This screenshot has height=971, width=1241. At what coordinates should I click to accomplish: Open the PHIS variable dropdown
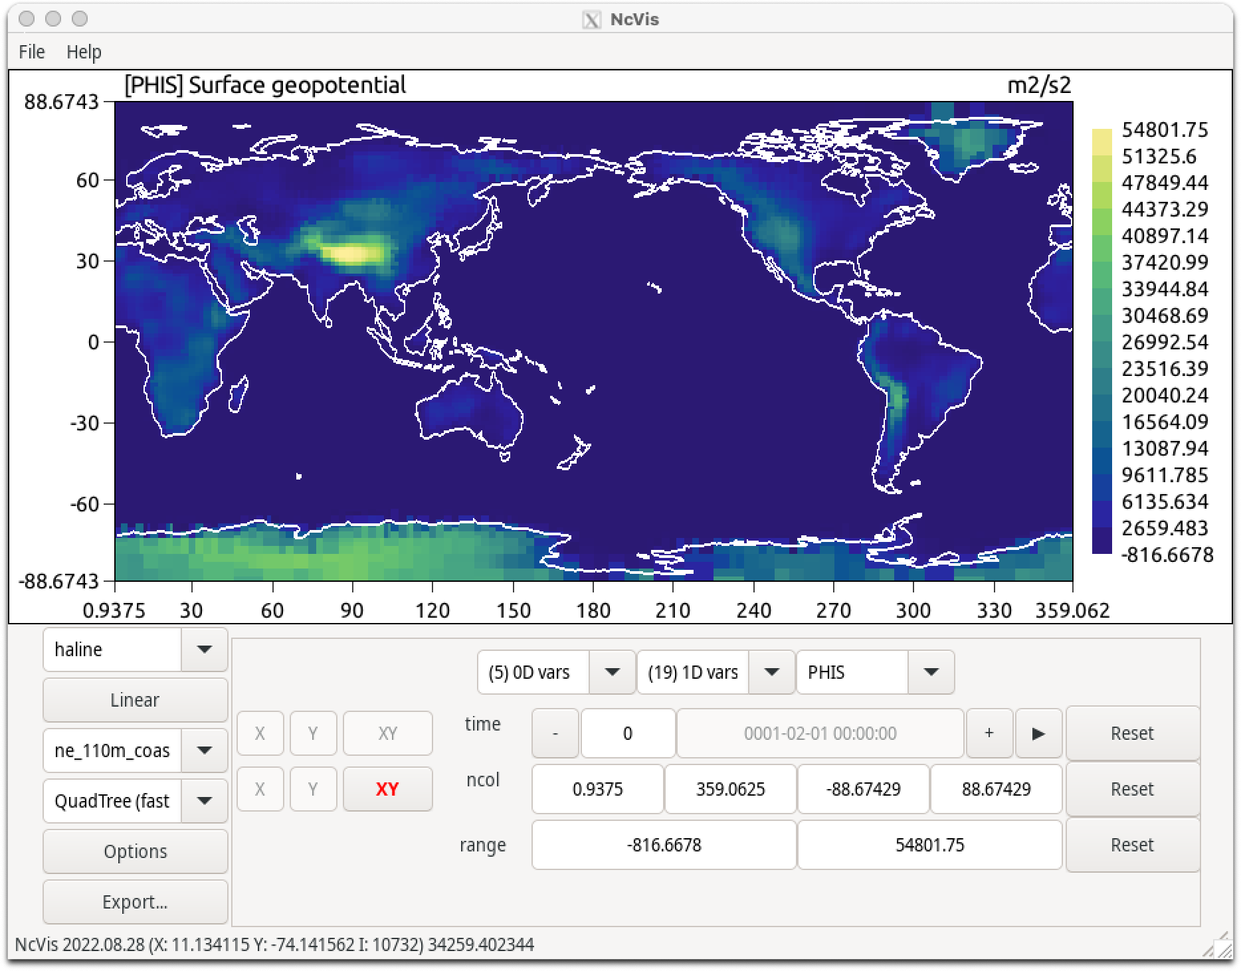pyautogui.click(x=931, y=672)
